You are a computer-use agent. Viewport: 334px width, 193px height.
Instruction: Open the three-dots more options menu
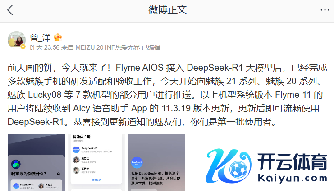(325, 10)
